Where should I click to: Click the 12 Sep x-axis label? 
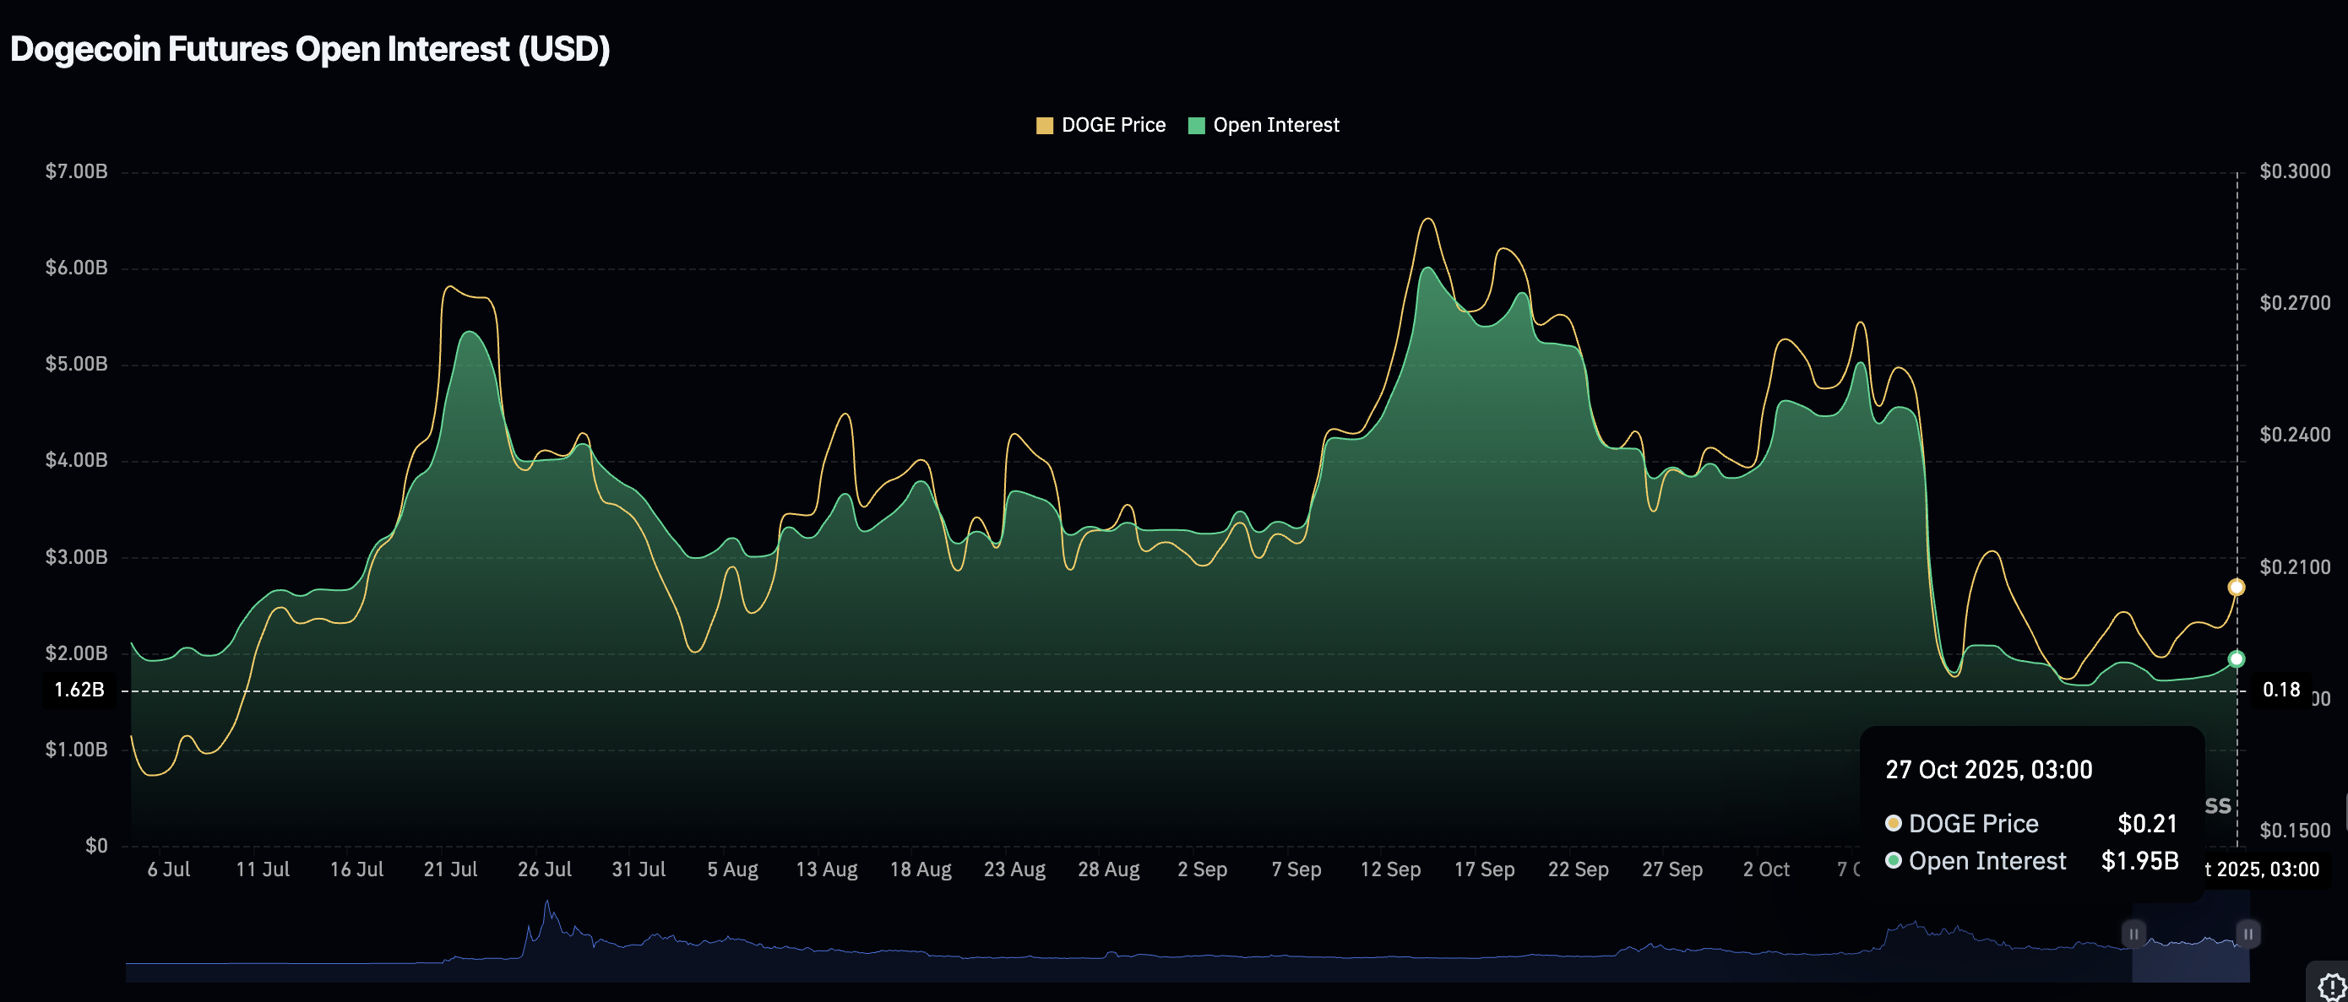(1390, 869)
